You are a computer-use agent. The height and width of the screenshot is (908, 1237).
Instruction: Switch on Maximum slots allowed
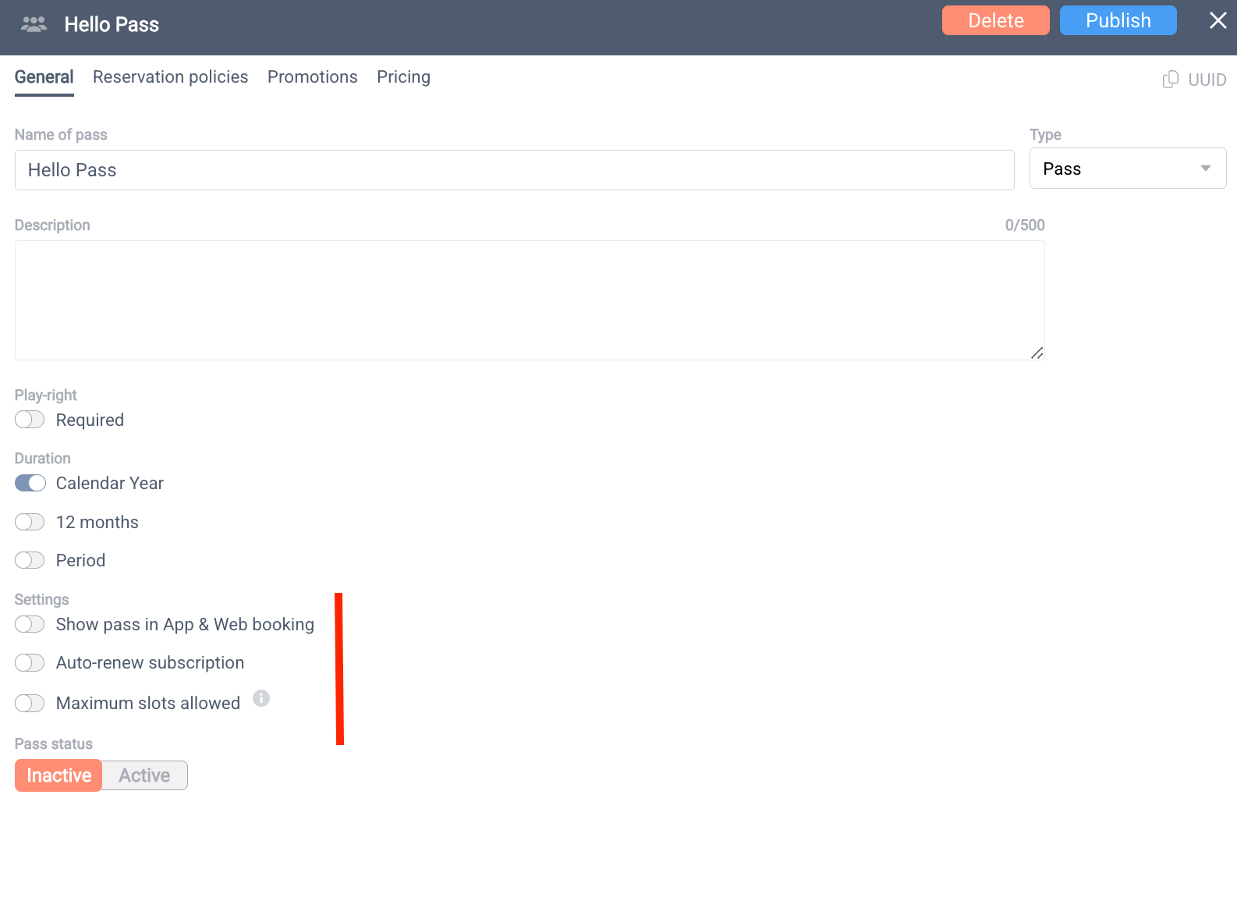coord(30,703)
